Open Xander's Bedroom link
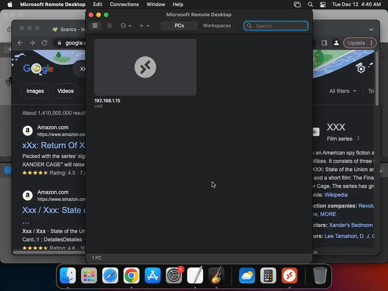This screenshot has width=388, height=291. point(350,225)
